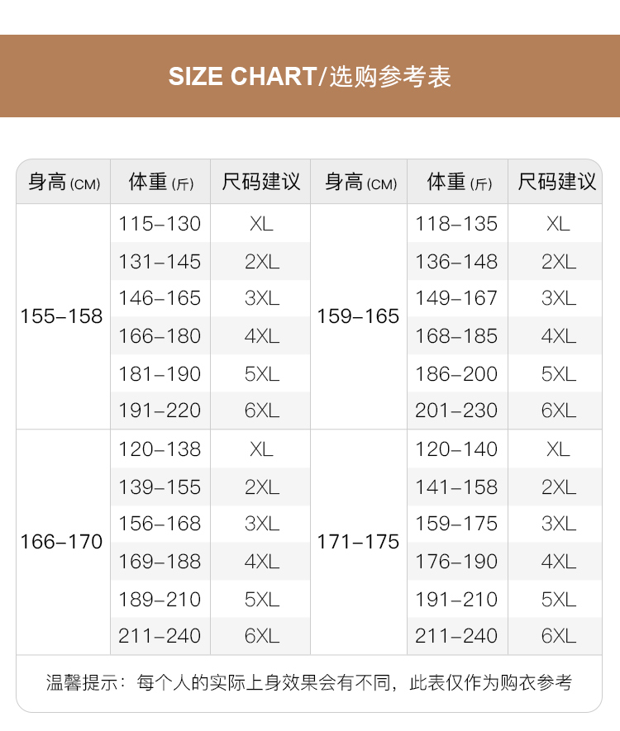Image resolution: width=620 pixels, height=731 pixels.
Task: Click the 120–138 weight cell
Action: click(160, 449)
